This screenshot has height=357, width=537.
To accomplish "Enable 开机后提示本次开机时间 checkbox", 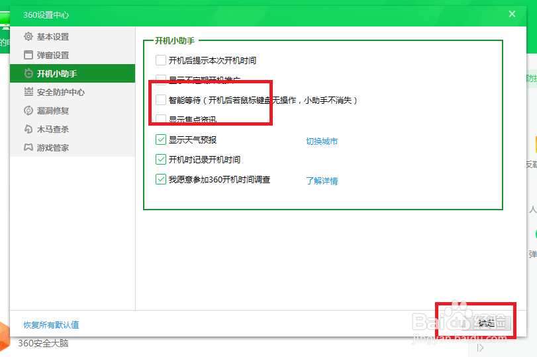I will coord(161,60).
